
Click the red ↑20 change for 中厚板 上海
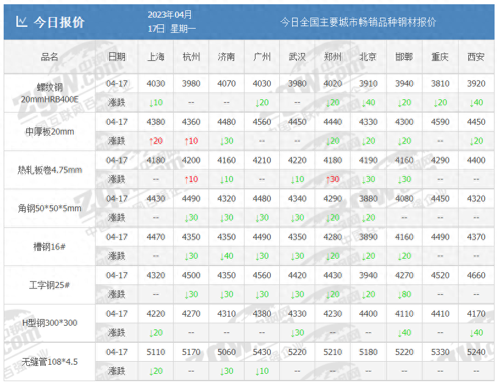(x=156, y=141)
